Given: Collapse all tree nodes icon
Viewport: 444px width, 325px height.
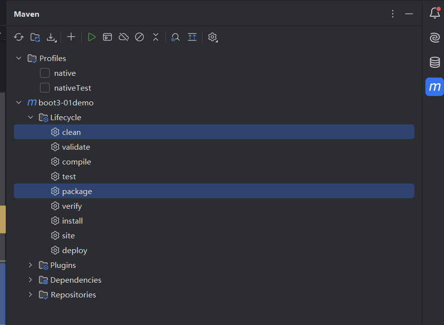Looking at the screenshot, I should (x=156, y=37).
